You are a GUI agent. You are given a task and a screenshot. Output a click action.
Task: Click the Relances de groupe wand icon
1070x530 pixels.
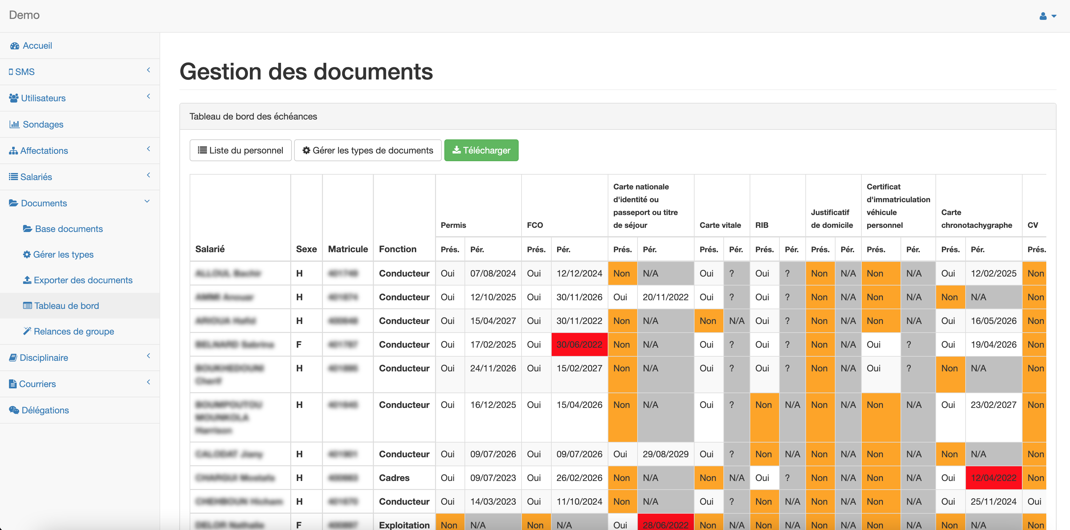[27, 331]
